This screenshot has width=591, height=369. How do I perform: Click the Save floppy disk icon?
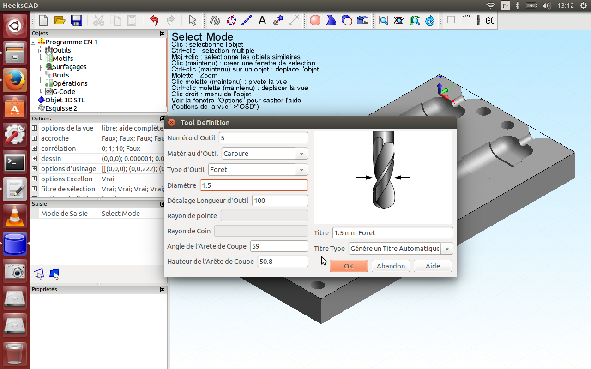click(77, 20)
